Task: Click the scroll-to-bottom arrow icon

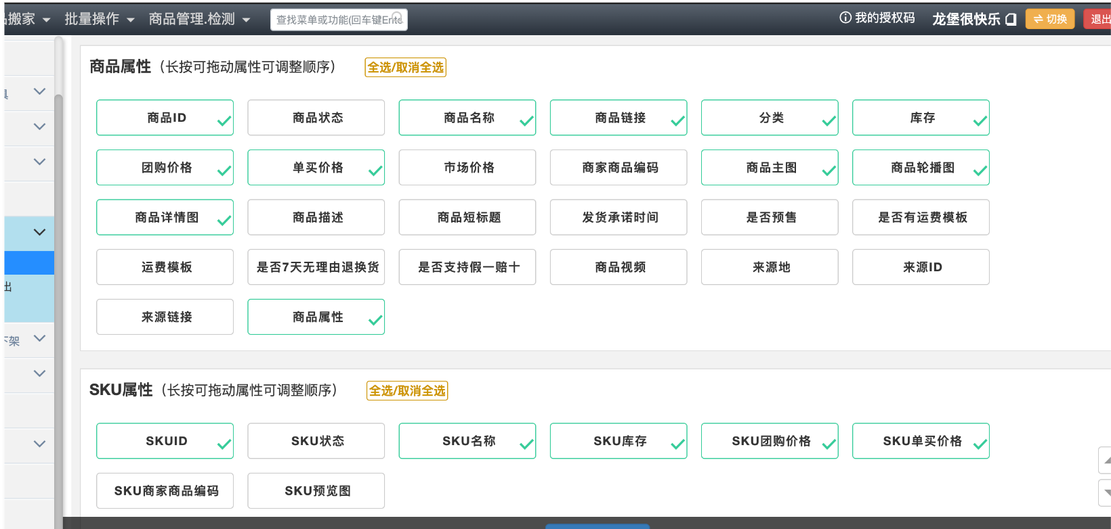Action: point(1106,492)
